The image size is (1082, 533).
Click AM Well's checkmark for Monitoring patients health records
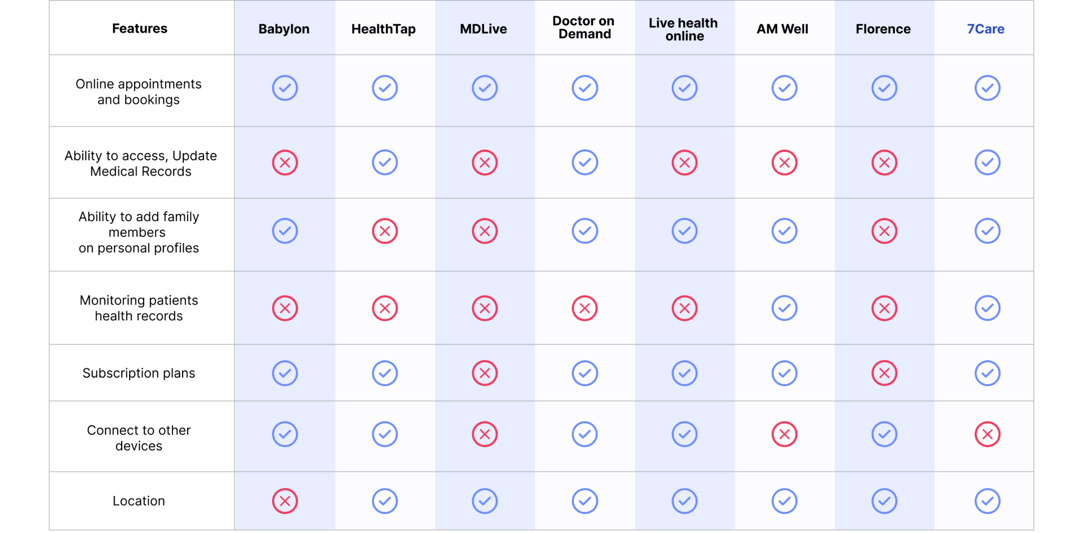[784, 308]
